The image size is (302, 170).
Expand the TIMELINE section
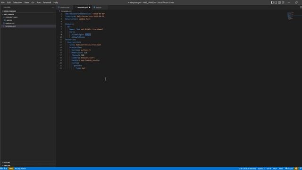point(28,165)
